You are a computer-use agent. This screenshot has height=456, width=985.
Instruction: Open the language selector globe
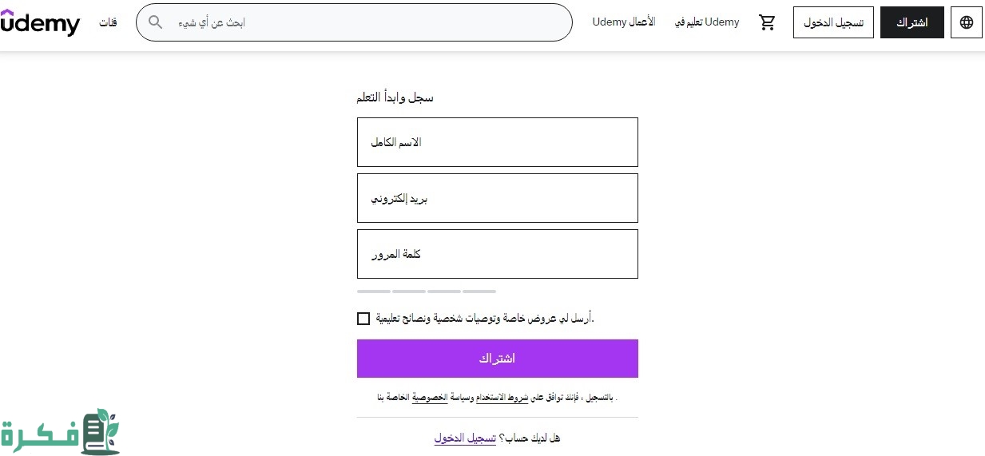pos(967,22)
